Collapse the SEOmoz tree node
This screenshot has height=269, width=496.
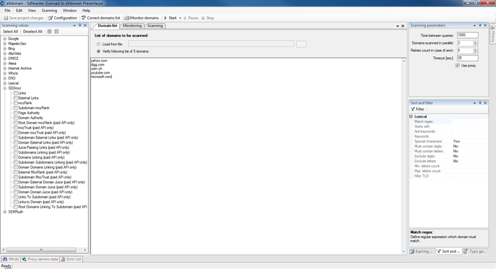tap(4, 88)
